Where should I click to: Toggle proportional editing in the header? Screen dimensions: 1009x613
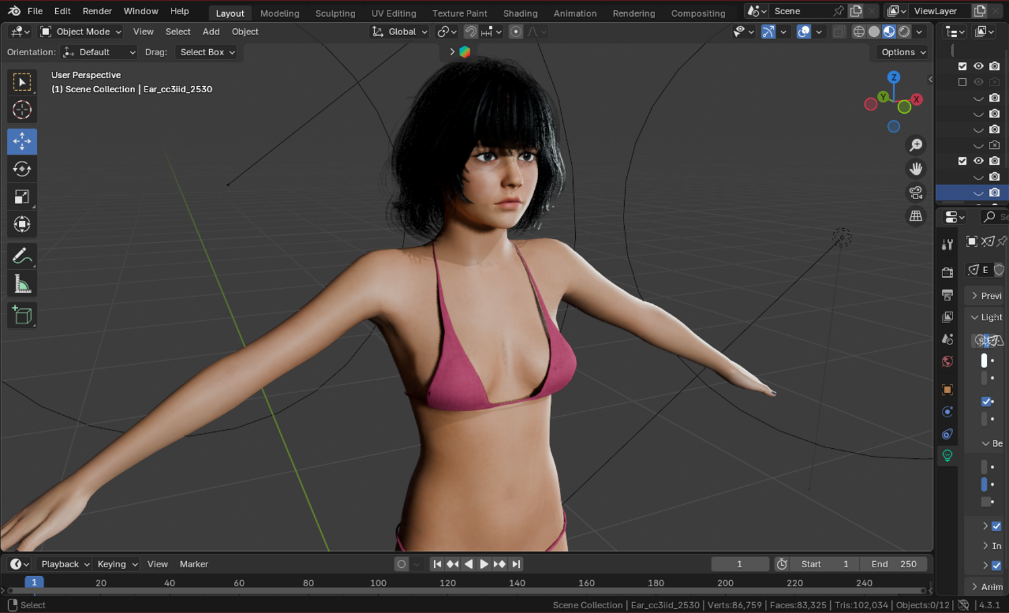point(516,32)
